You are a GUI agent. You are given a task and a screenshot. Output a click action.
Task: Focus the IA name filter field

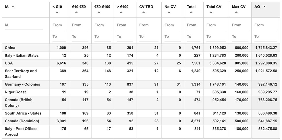[24, 25]
